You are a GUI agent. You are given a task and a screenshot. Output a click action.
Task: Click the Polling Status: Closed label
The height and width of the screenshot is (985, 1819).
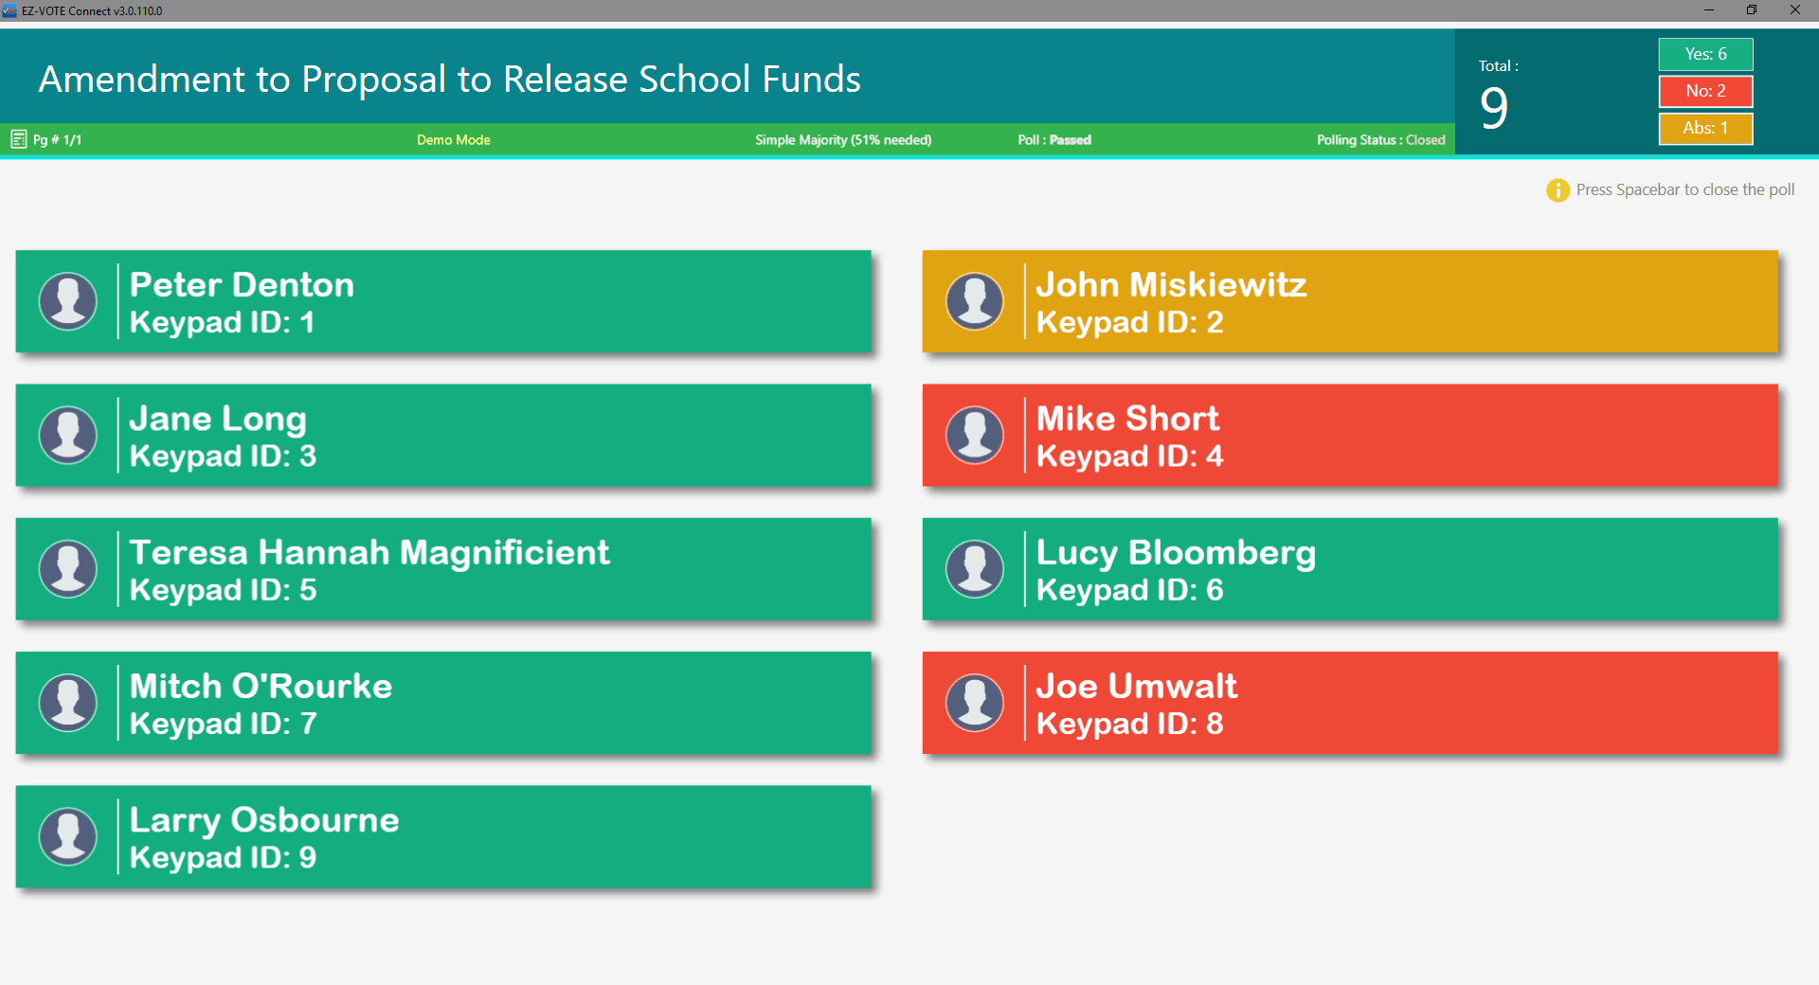point(1380,139)
